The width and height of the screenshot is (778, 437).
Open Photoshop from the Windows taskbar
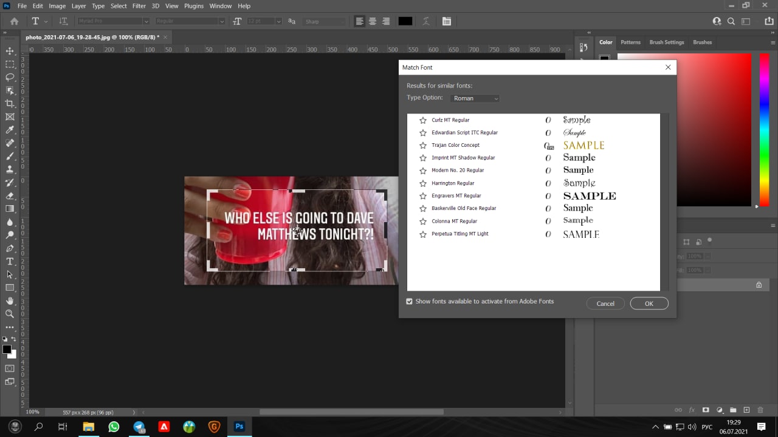239,427
